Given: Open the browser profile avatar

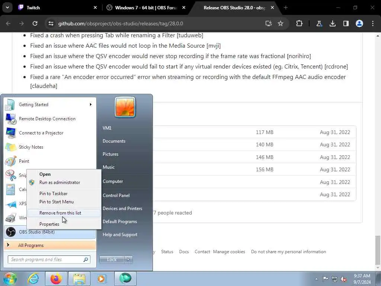Looking at the screenshot, I should point(359,23).
